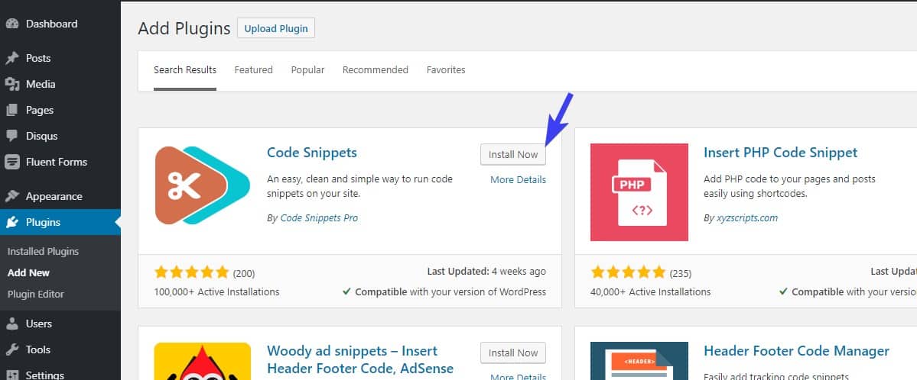Switch to the Featured tab
The height and width of the screenshot is (380, 917).
coord(254,70)
